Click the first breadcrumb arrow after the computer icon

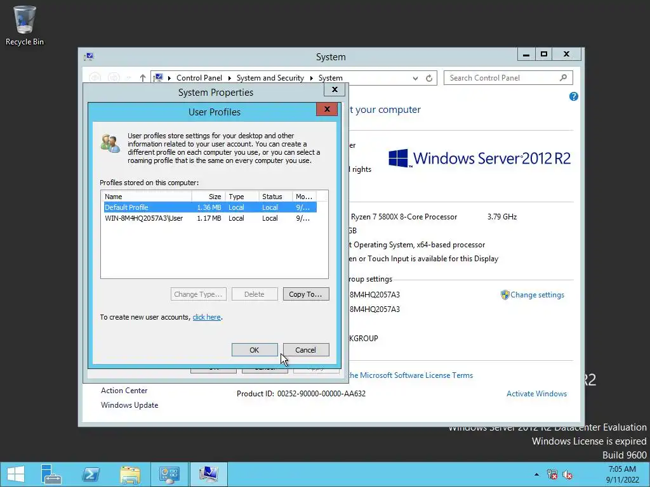pyautogui.click(x=169, y=78)
